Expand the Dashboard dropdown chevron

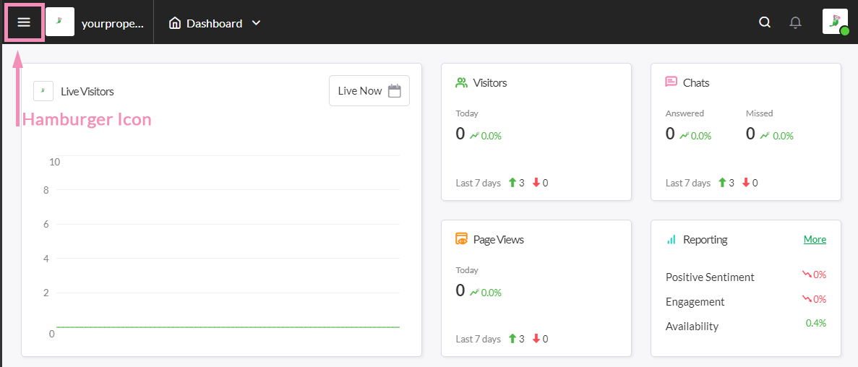point(256,24)
